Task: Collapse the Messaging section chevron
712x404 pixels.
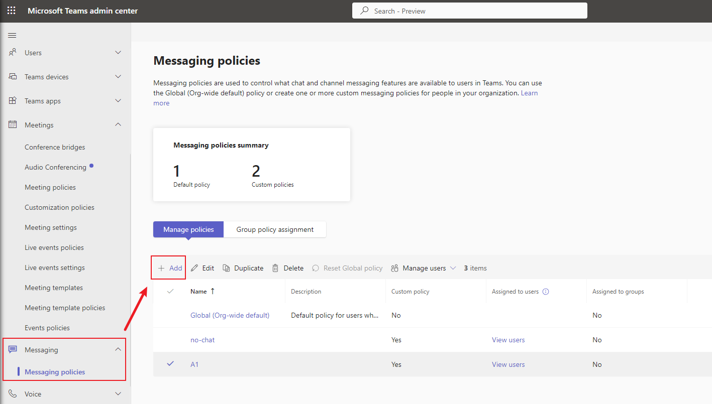Action: 118,349
